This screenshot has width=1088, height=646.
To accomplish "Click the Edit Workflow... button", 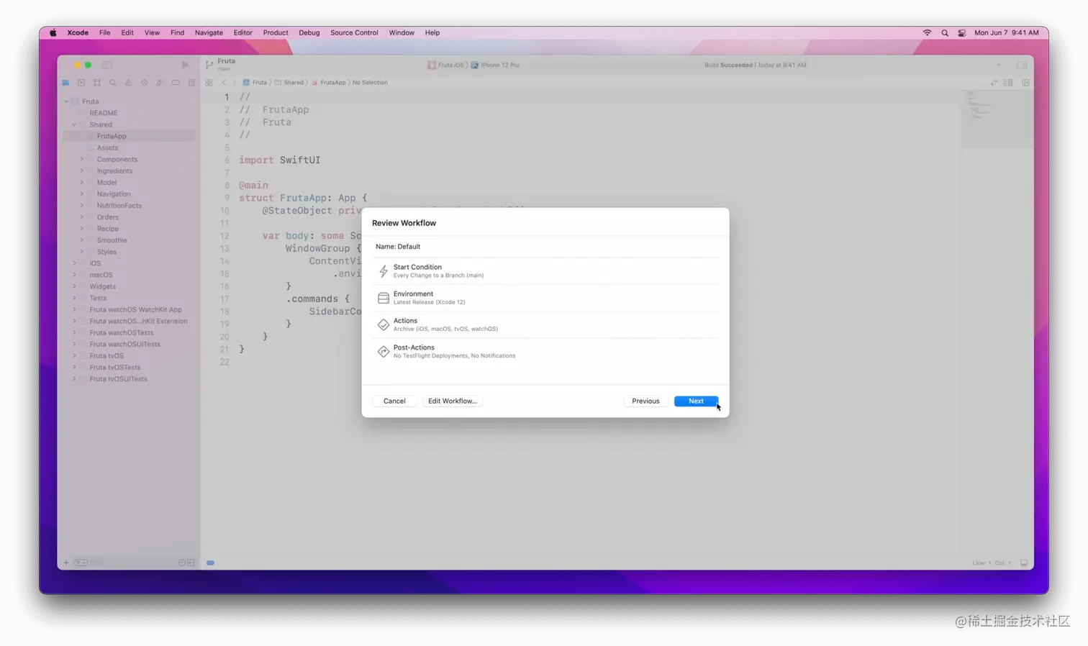I will pyautogui.click(x=453, y=401).
